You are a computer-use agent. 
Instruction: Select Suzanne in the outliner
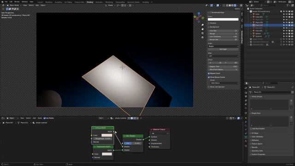[259, 36]
